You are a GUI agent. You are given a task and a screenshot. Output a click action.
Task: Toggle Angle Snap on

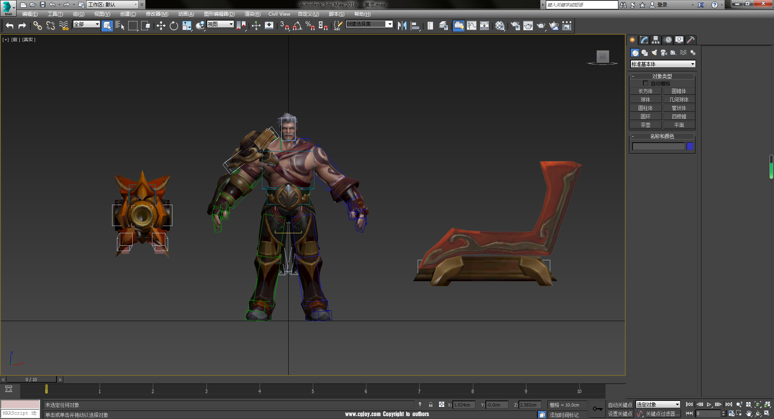(x=297, y=26)
